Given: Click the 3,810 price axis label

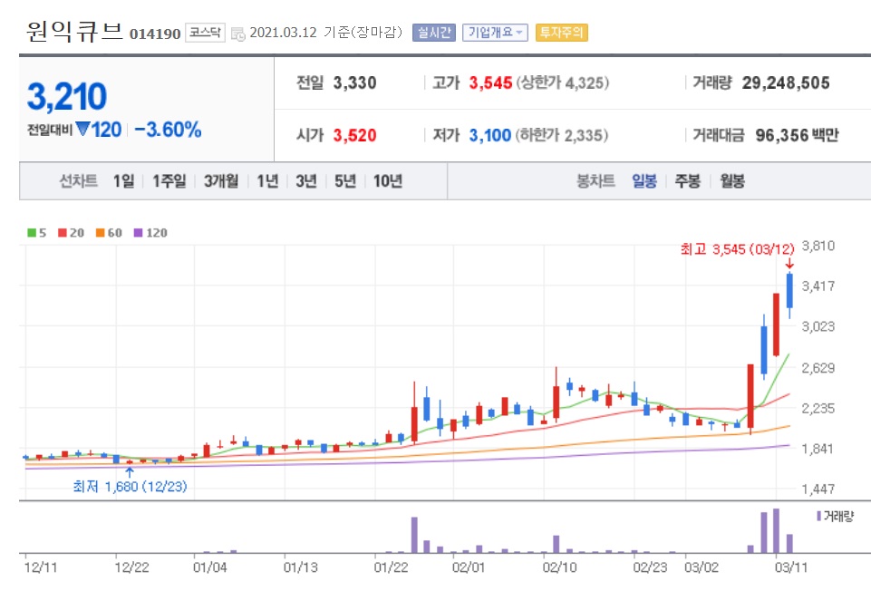Looking at the screenshot, I should click(x=818, y=246).
